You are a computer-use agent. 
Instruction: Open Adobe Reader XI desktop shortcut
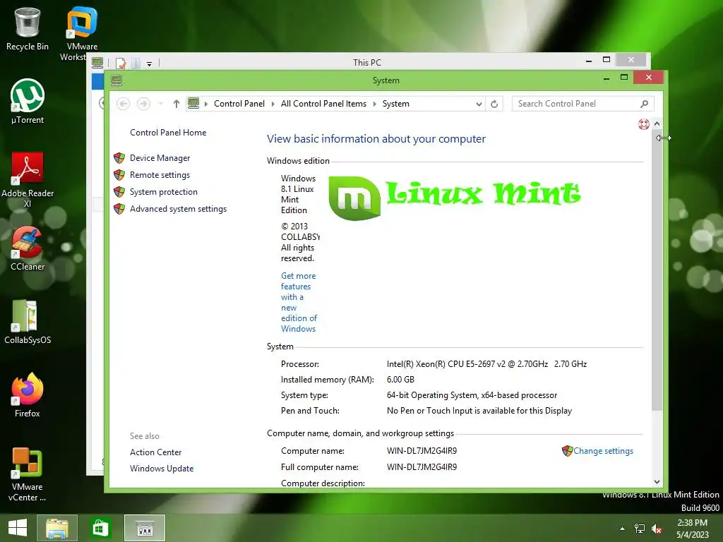click(28, 180)
